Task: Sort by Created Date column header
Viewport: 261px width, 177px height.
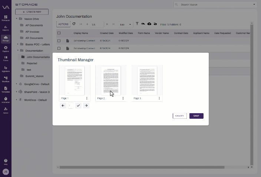Action: pyautogui.click(x=107, y=33)
